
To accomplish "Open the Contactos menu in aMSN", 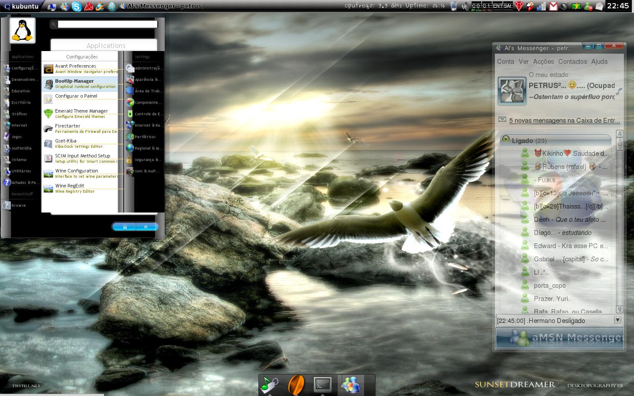I will (x=572, y=62).
